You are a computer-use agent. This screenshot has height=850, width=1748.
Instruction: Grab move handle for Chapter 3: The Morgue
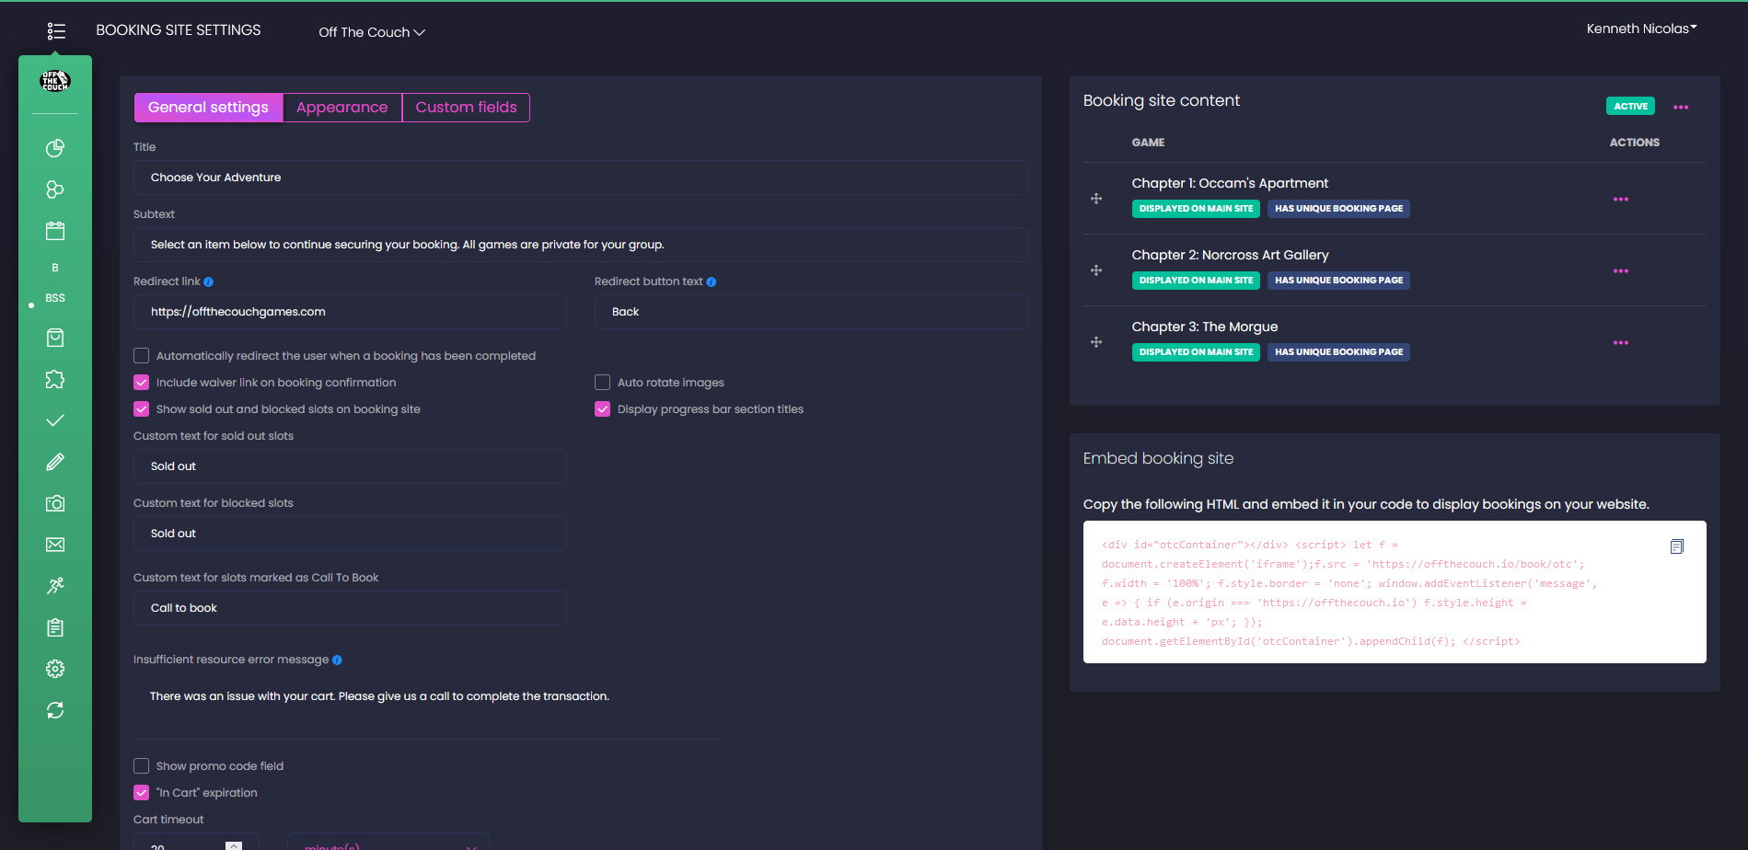pyautogui.click(x=1096, y=342)
